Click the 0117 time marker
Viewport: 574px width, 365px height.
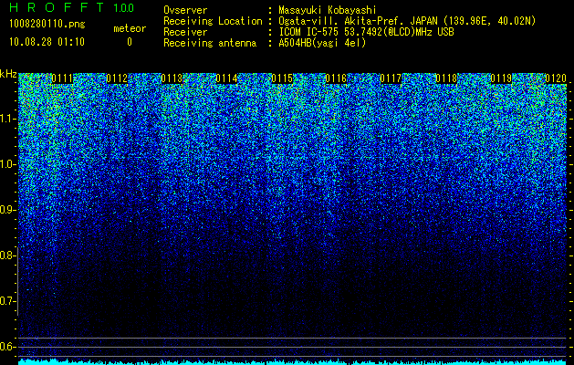(x=391, y=78)
